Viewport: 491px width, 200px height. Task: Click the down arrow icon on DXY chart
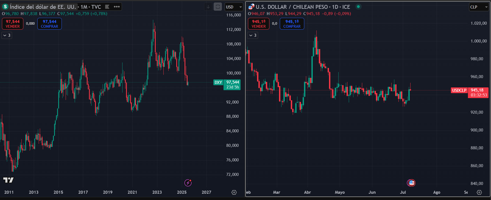click(208, 7)
